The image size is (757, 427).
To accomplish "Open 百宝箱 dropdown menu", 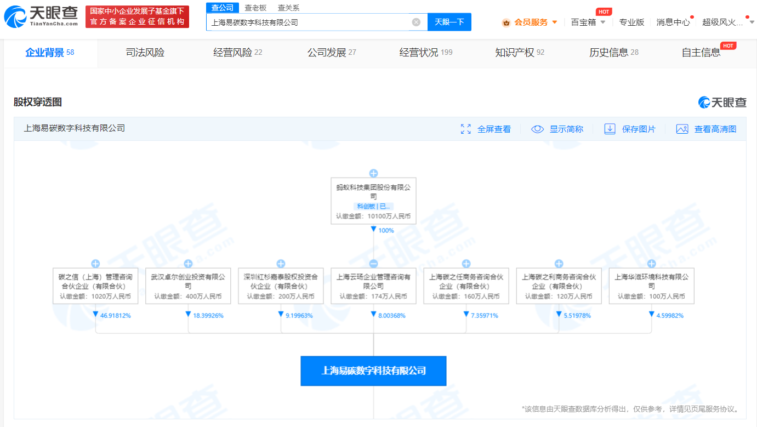I will point(603,22).
